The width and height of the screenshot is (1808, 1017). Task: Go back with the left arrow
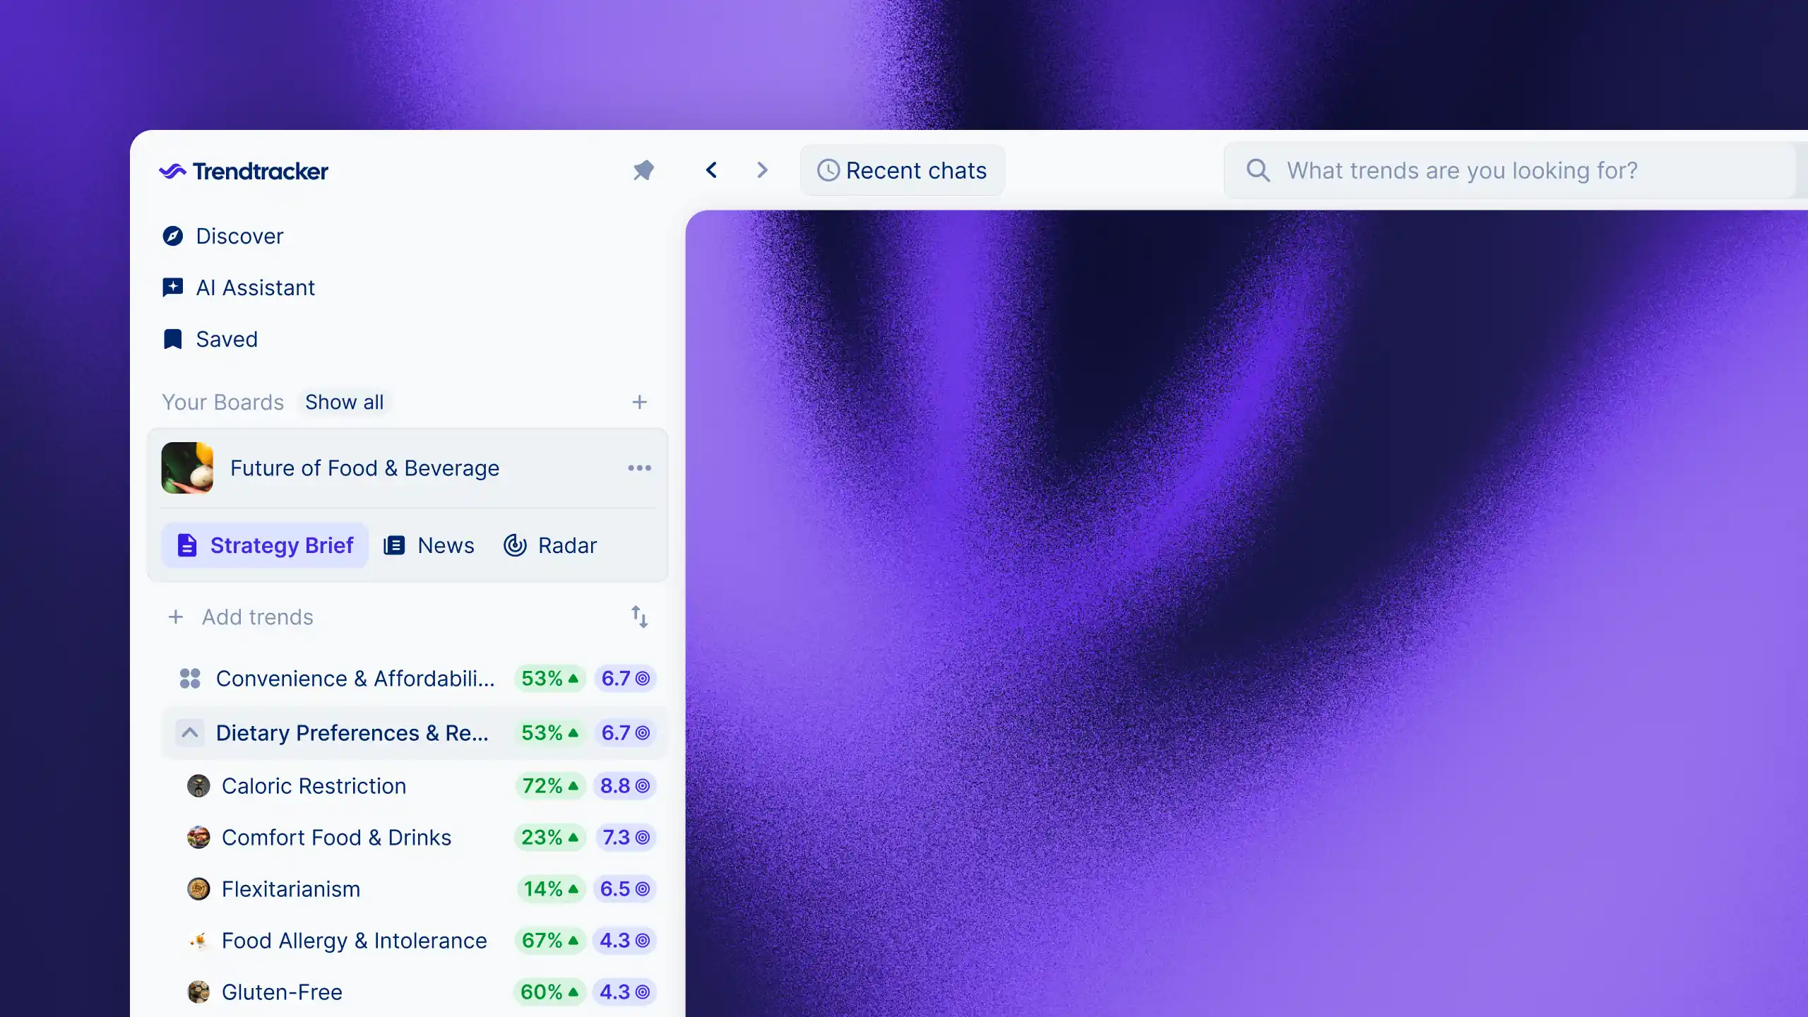pos(711,170)
